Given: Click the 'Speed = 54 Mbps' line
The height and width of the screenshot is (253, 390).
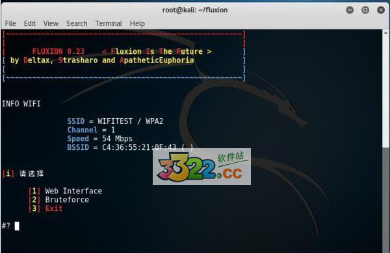Looking at the screenshot, I should pyautogui.click(x=99, y=139).
